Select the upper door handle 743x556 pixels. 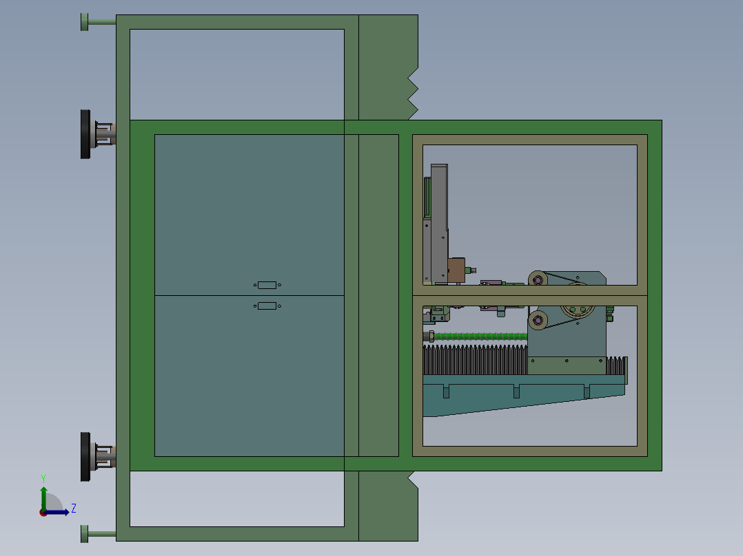[267, 285]
